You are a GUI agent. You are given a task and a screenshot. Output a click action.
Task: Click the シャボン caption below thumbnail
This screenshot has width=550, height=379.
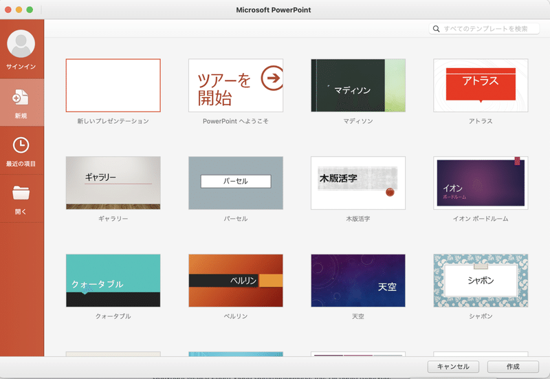[481, 316]
